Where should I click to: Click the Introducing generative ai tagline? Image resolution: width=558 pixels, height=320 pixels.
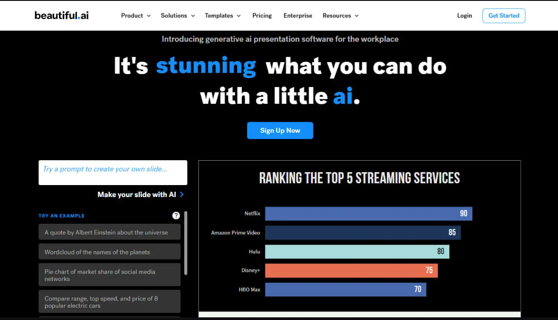coord(280,39)
